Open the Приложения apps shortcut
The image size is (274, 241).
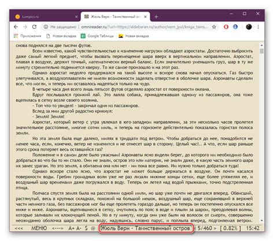[x=27, y=36]
